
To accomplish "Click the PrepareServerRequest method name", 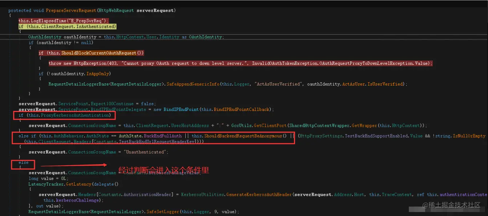I will 71,11.
